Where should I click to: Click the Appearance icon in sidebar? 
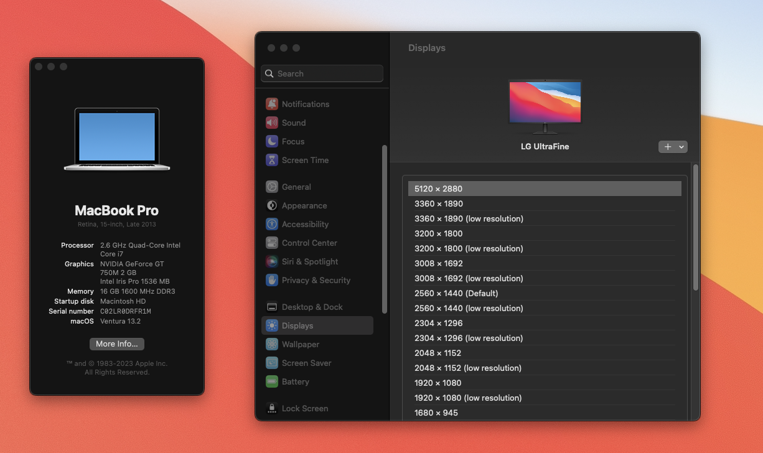point(272,205)
